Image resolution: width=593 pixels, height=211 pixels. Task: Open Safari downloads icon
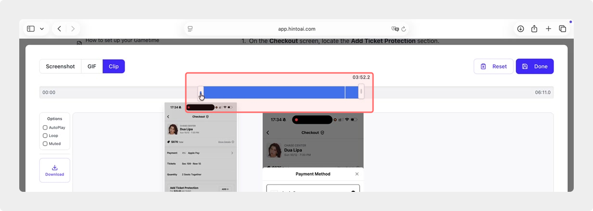tap(520, 29)
